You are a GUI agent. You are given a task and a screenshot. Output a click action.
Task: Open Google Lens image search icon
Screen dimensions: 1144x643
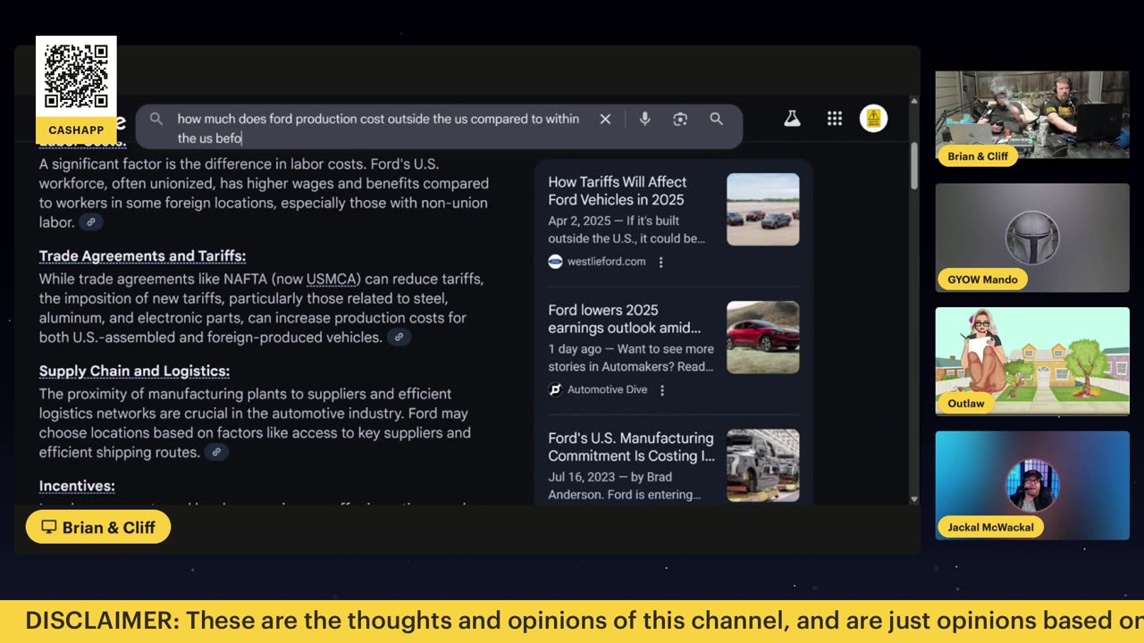click(680, 119)
